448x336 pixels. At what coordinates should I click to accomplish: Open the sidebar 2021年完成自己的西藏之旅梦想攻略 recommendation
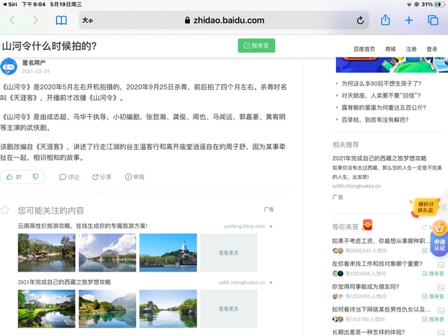[x=379, y=158]
